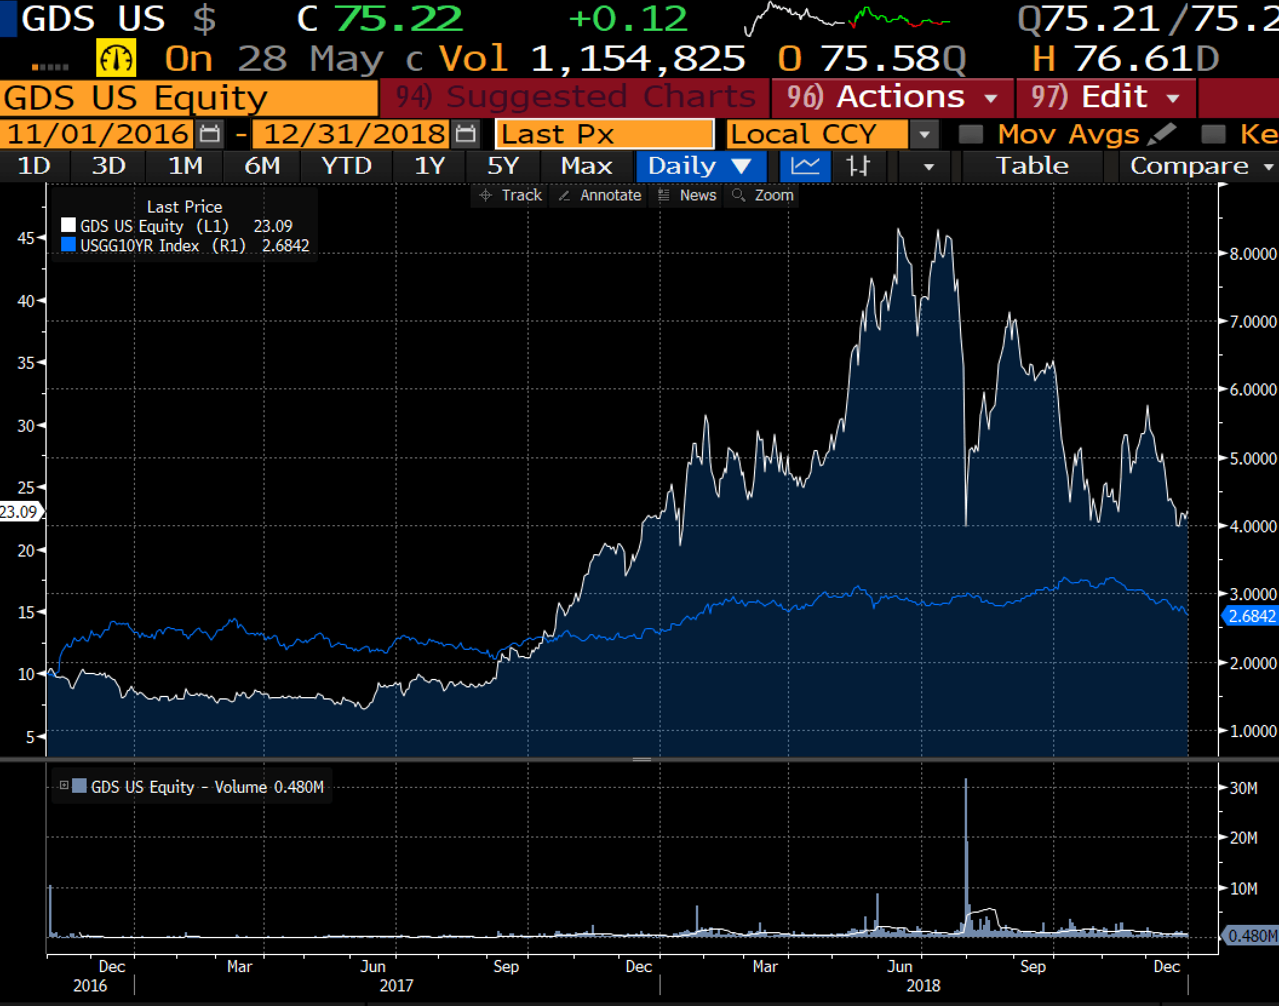Image resolution: width=1279 pixels, height=1006 pixels.
Task: Expand the GDS US Equity Volume legend
Action: (x=64, y=786)
